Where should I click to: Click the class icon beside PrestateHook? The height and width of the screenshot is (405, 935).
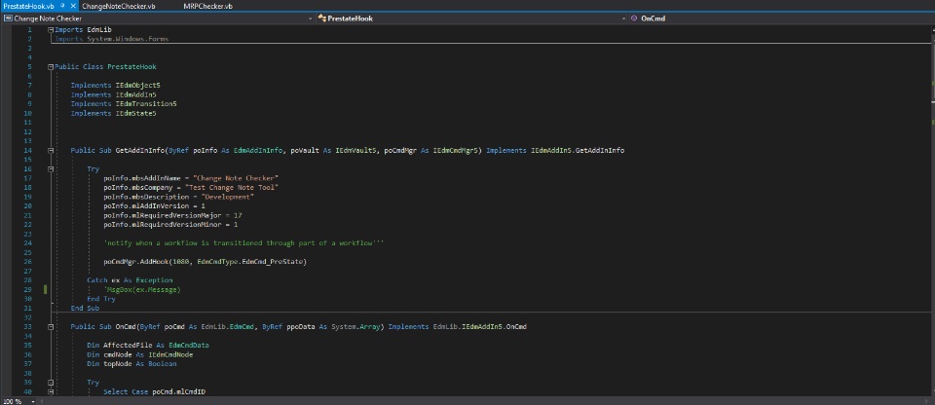coord(322,18)
